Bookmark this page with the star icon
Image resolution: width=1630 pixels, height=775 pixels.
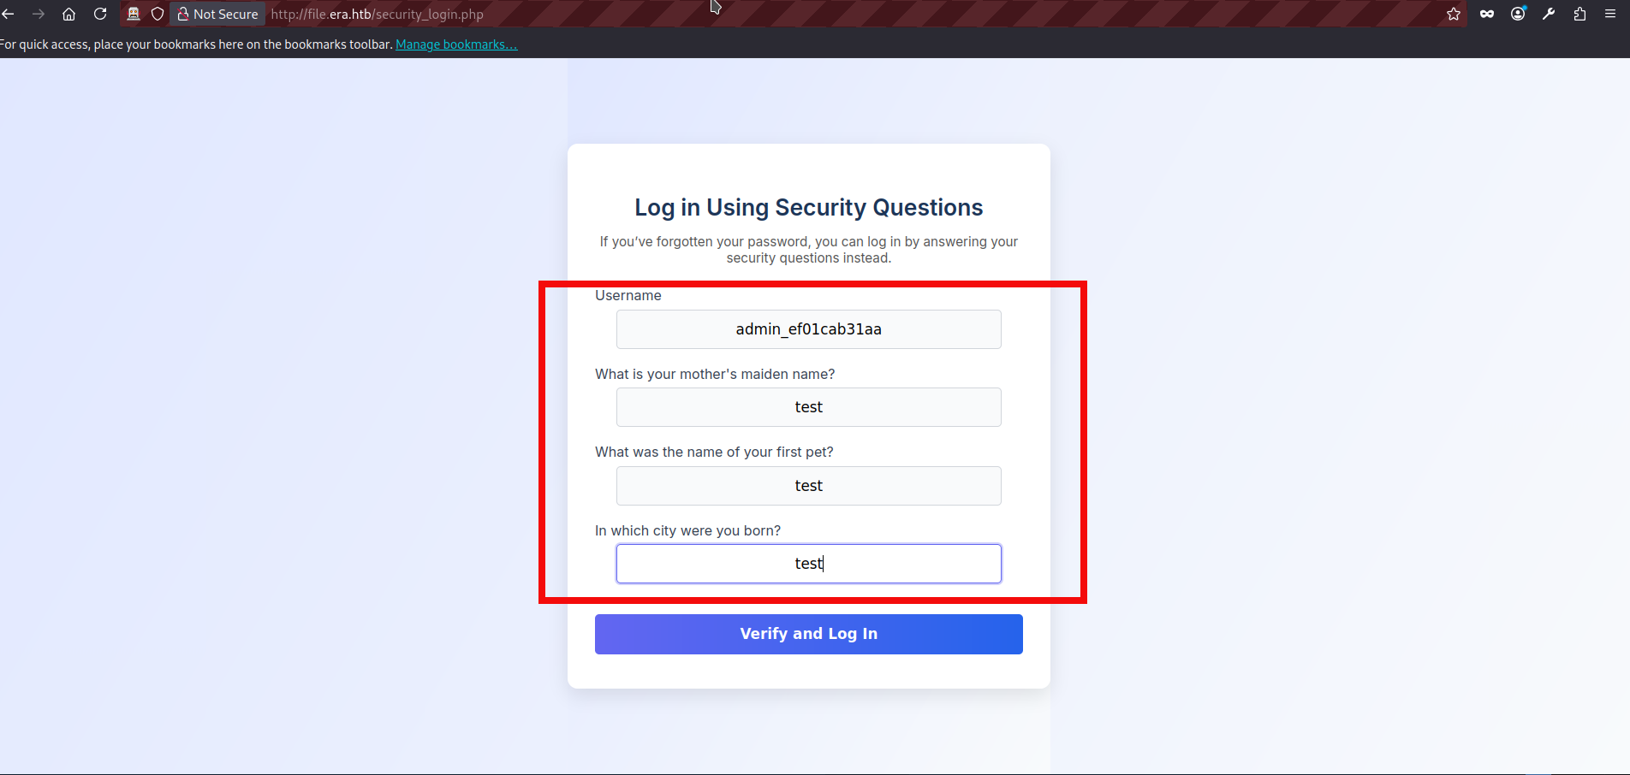point(1453,14)
